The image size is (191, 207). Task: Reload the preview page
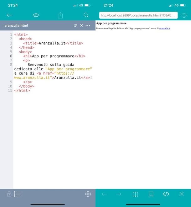(x=184, y=15)
